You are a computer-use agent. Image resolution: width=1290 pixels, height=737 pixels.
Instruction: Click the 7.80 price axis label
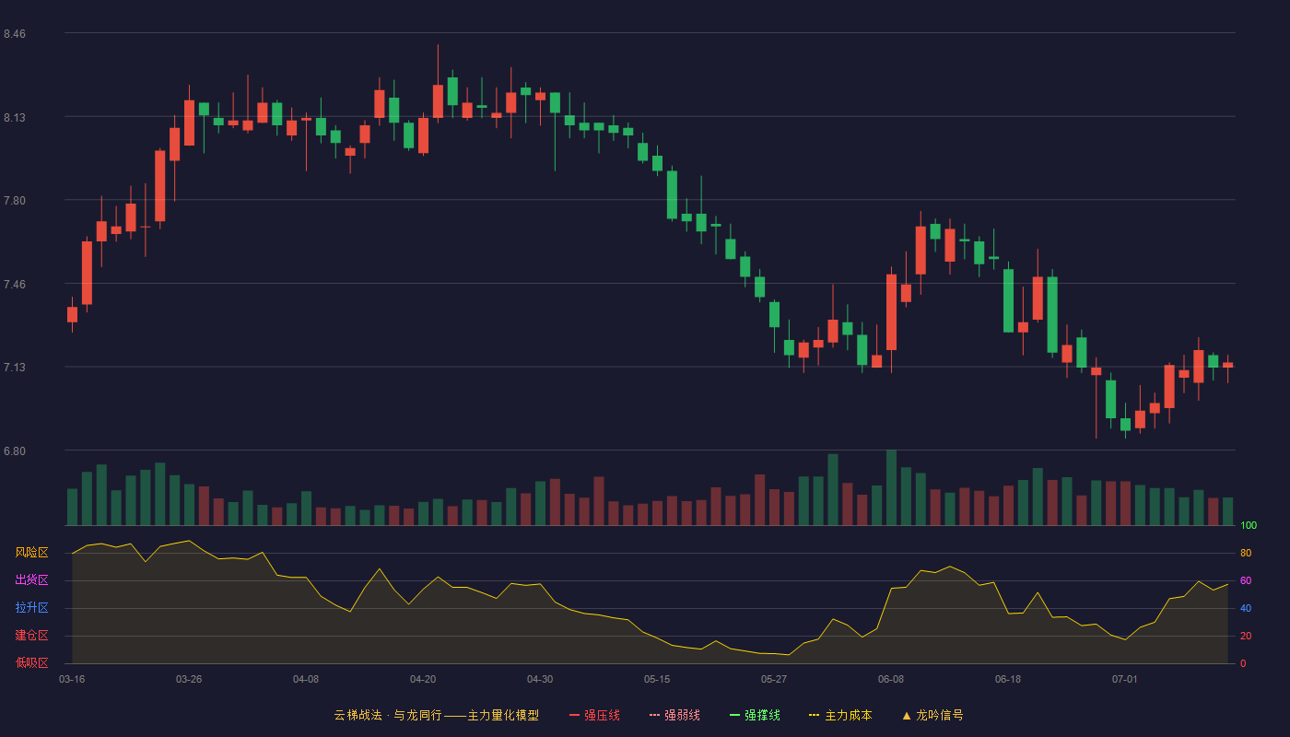point(15,201)
